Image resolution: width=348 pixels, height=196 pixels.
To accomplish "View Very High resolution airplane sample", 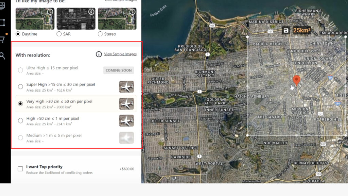I will click(126, 103).
